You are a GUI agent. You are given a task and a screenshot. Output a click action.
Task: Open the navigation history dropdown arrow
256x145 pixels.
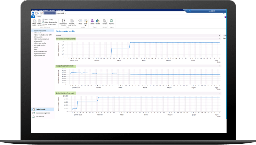[x=39, y=13]
